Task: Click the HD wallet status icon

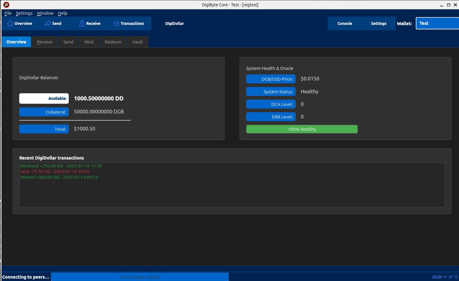Action: coord(445,277)
